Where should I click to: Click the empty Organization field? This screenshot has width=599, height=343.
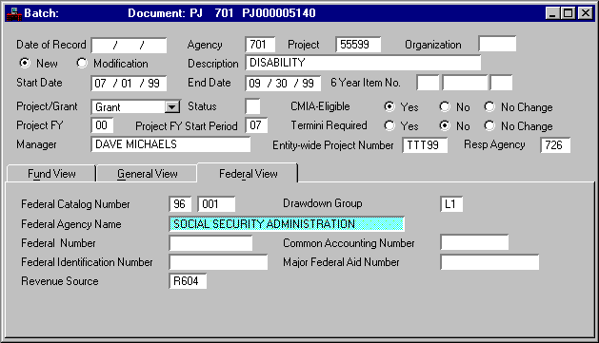[497, 44]
